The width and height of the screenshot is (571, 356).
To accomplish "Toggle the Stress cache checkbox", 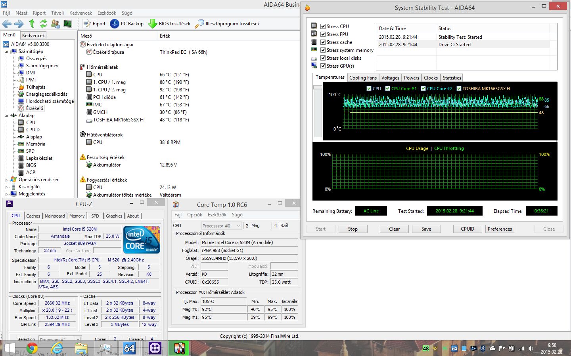I will coord(323,42).
